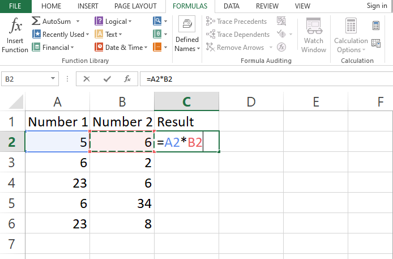Open the PAGE LAYOUT tab
The height and width of the screenshot is (259, 393).
[135, 6]
